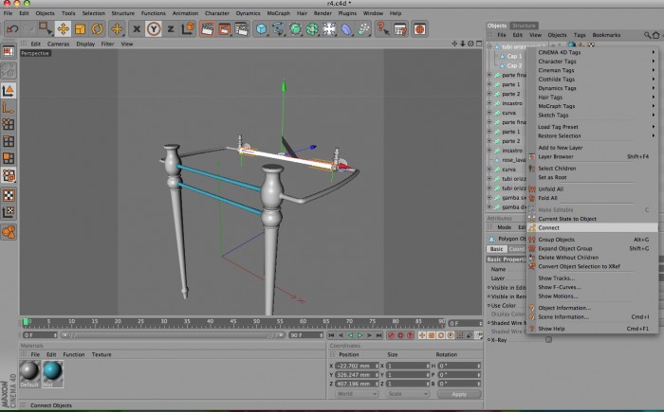The width and height of the screenshot is (664, 412).
Task: Expand MoGraph Tags submenu
Action: point(593,106)
